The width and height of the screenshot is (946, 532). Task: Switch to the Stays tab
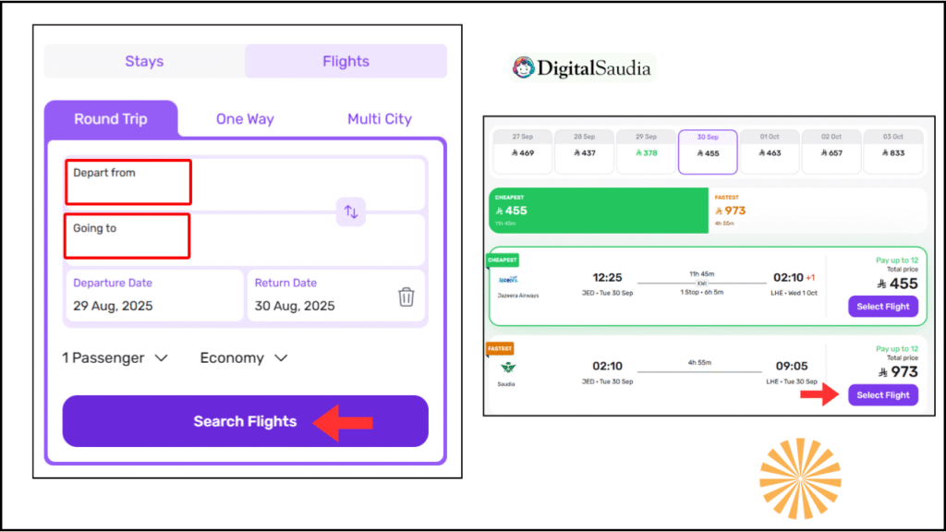click(x=144, y=62)
